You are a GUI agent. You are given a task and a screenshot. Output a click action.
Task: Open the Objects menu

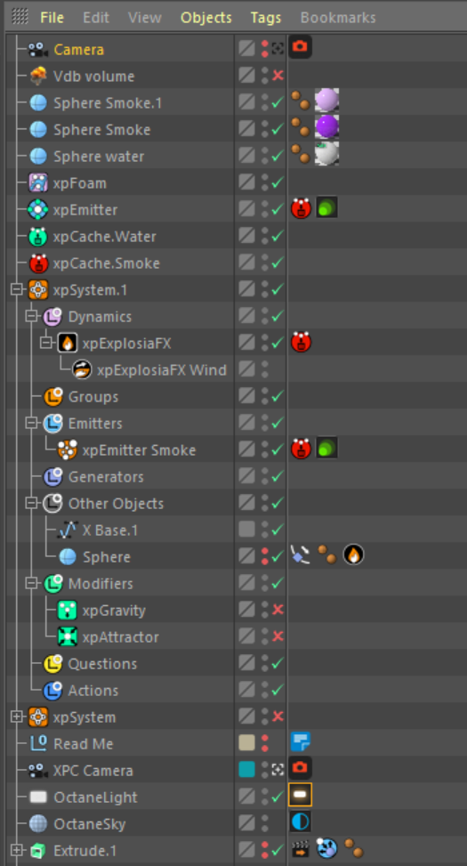[205, 18]
